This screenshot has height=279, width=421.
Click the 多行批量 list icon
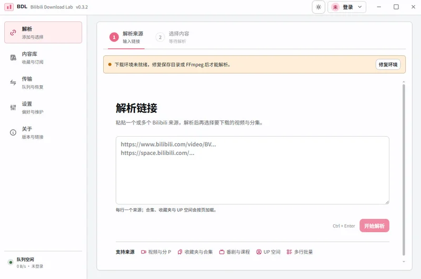[x=289, y=252]
